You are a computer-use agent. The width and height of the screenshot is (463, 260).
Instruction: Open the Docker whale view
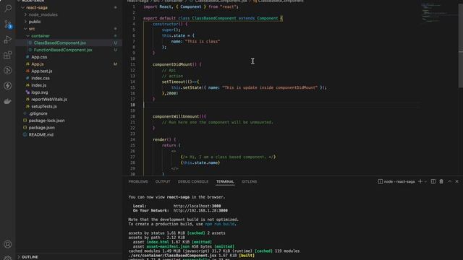tap(8, 101)
